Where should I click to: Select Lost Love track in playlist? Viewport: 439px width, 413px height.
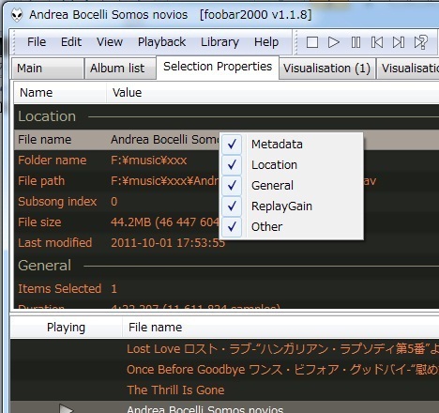(x=224, y=349)
